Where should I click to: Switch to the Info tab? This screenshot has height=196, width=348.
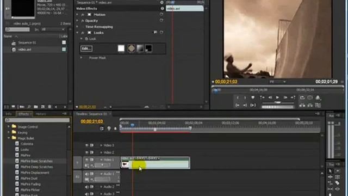pos(9,114)
